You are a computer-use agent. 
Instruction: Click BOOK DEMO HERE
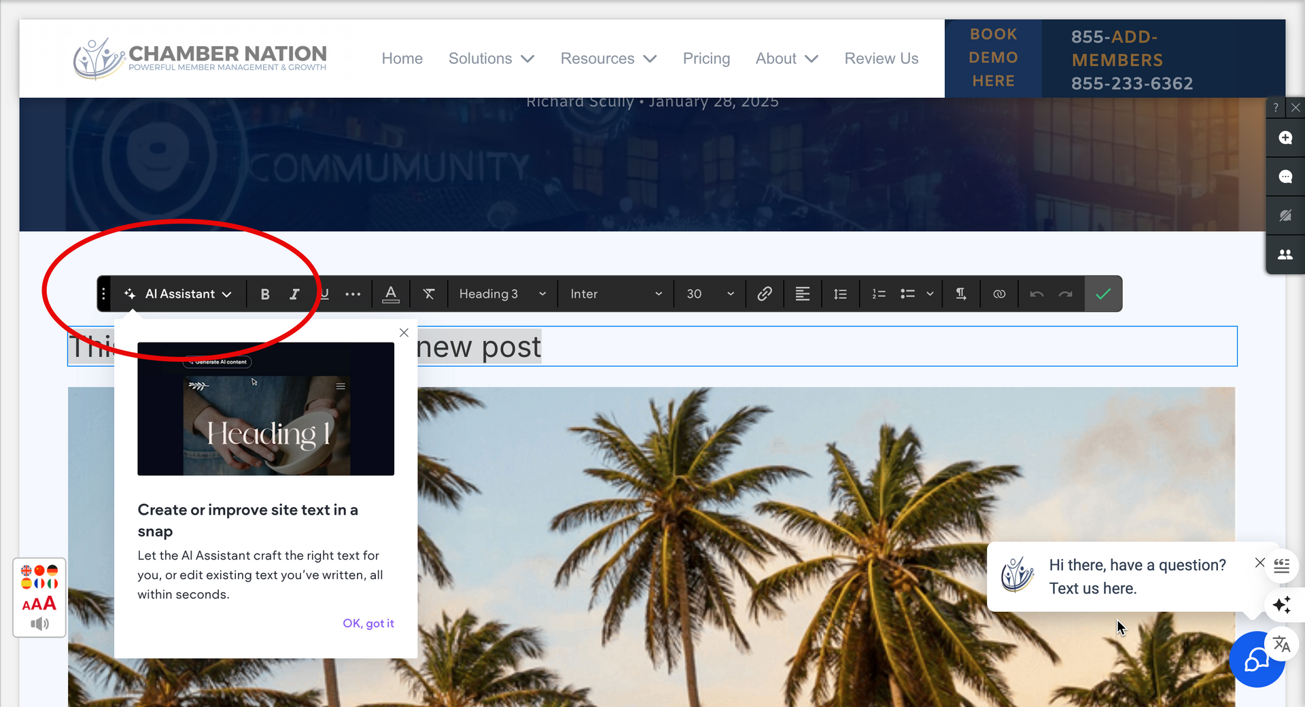[993, 58]
